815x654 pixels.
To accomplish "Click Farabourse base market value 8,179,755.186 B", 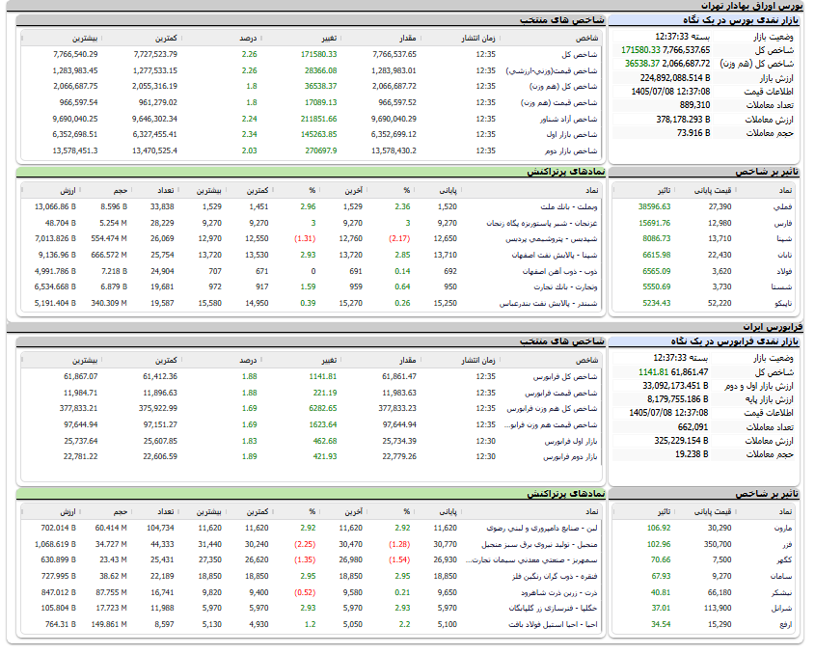I will coord(678,399).
